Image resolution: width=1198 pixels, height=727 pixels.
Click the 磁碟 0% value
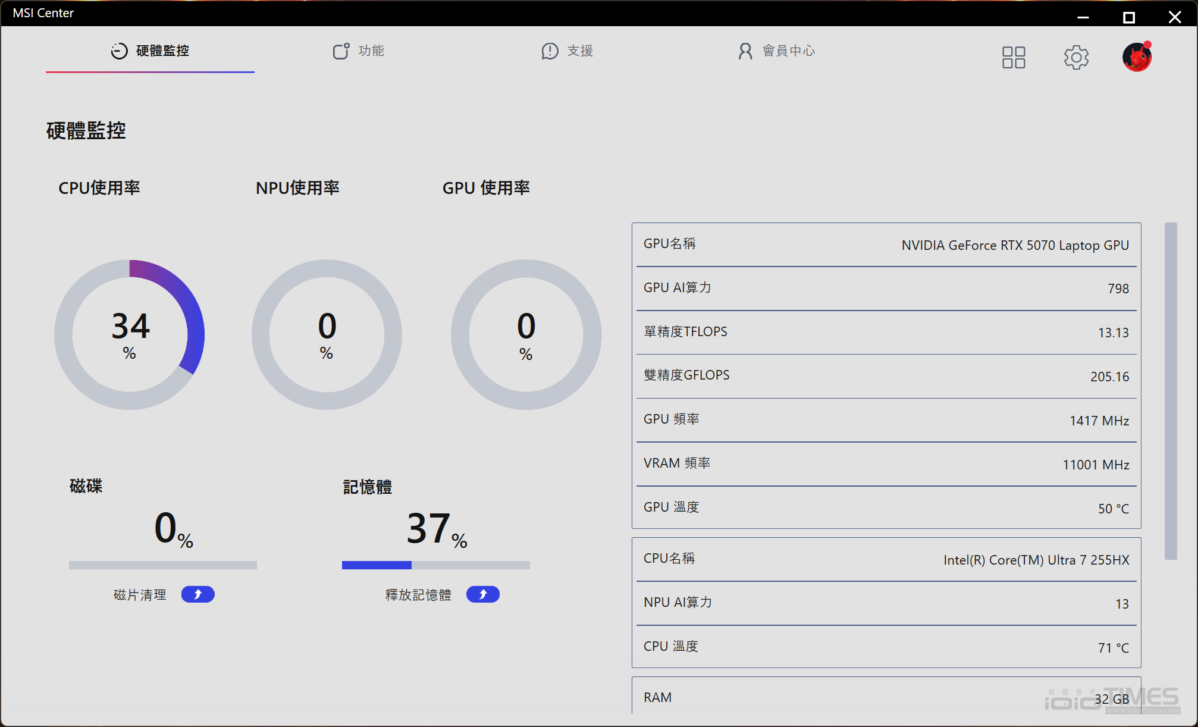pos(174,529)
